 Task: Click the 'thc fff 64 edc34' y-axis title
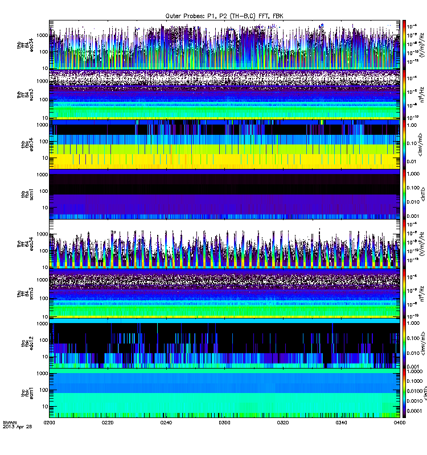point(25,244)
